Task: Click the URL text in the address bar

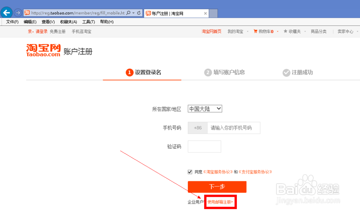Action: click(78, 13)
